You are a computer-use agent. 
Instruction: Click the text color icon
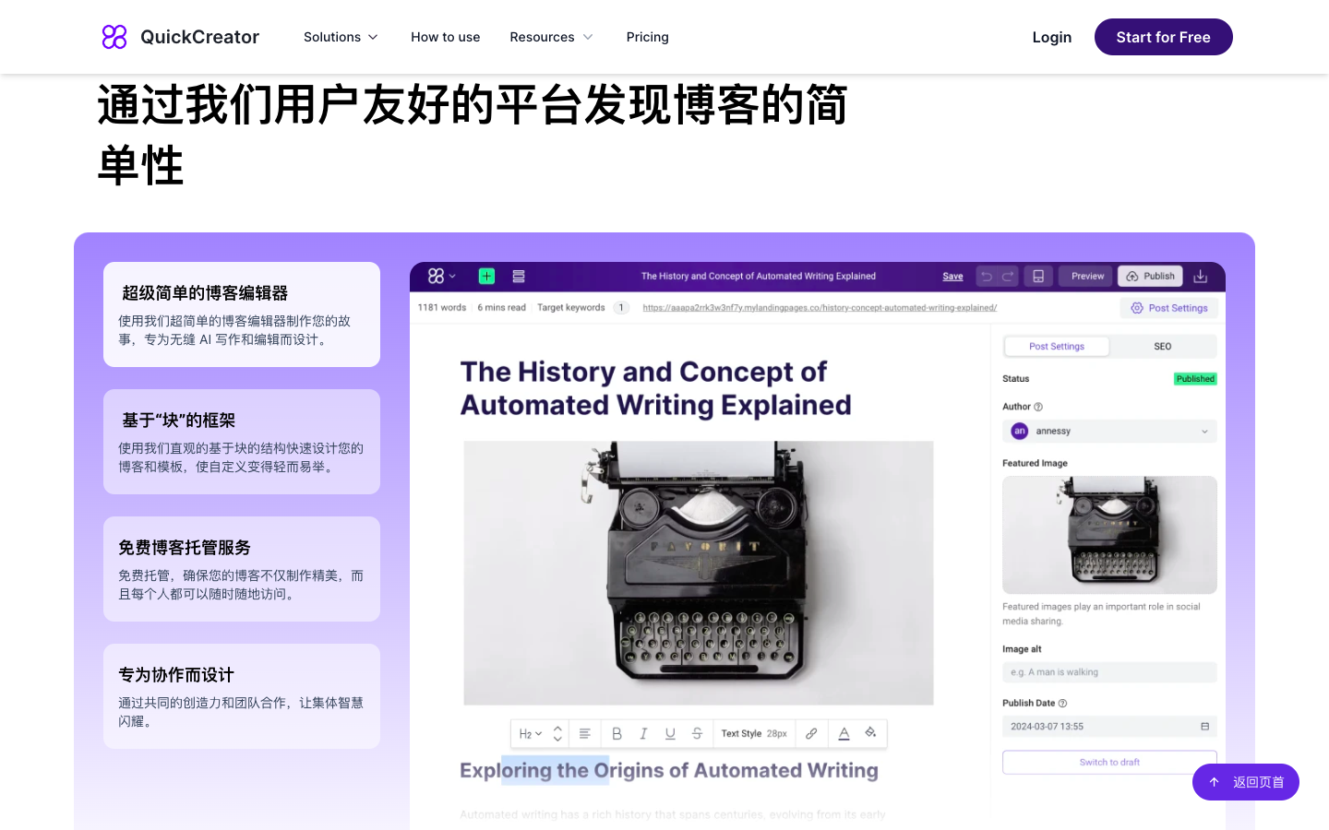844,734
